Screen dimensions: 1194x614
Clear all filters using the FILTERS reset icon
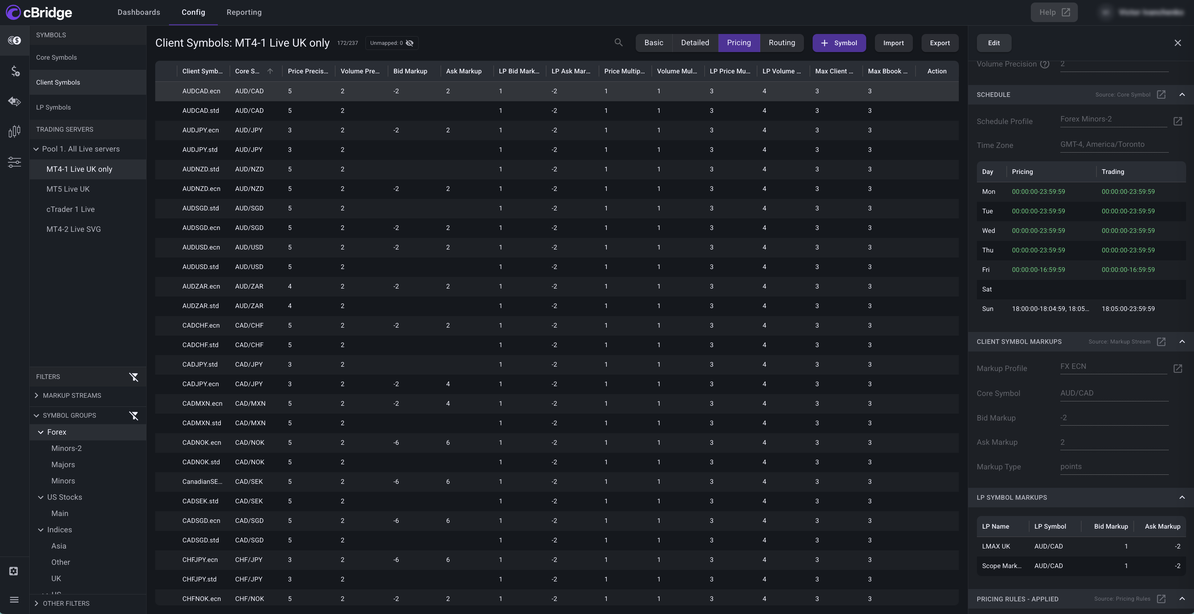click(x=134, y=377)
